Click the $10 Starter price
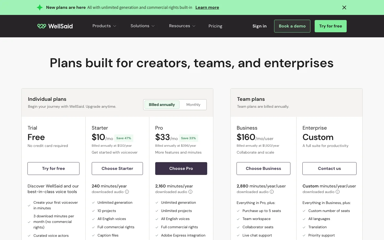Viewport: 384px width, 240px height. click(x=98, y=137)
